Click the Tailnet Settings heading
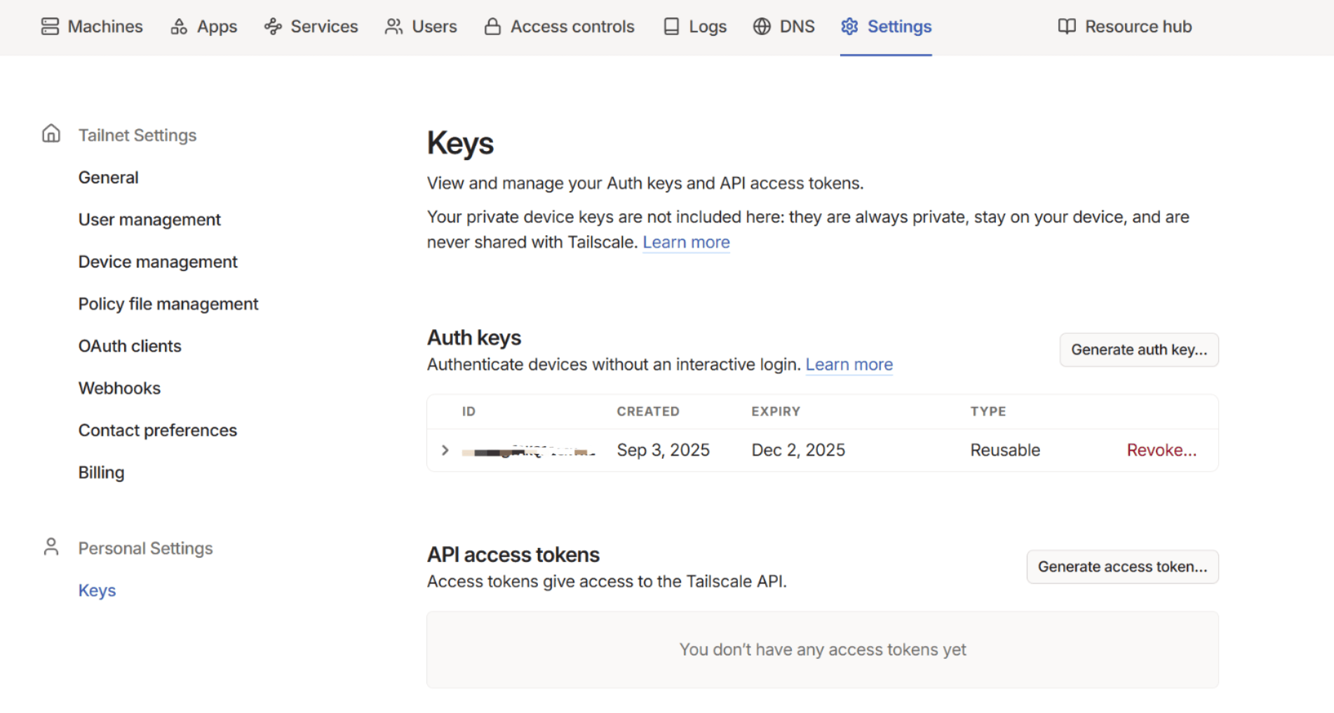This screenshot has width=1334, height=713. [x=137, y=135]
